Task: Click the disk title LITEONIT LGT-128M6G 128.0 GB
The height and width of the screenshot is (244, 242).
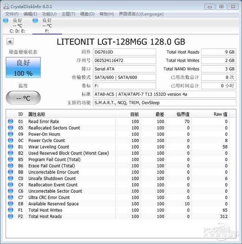Action: [x=121, y=42]
